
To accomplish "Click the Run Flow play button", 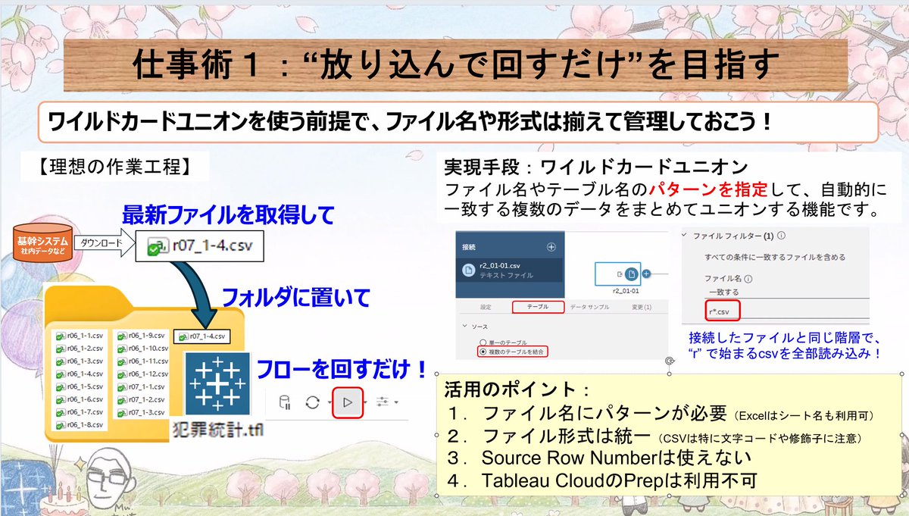I will coord(348,402).
